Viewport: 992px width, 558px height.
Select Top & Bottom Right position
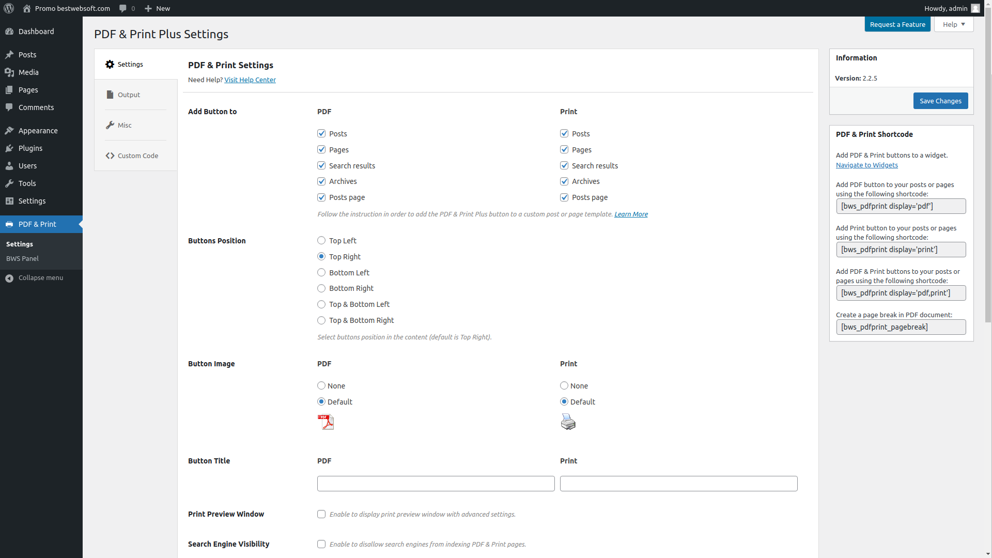(x=321, y=320)
